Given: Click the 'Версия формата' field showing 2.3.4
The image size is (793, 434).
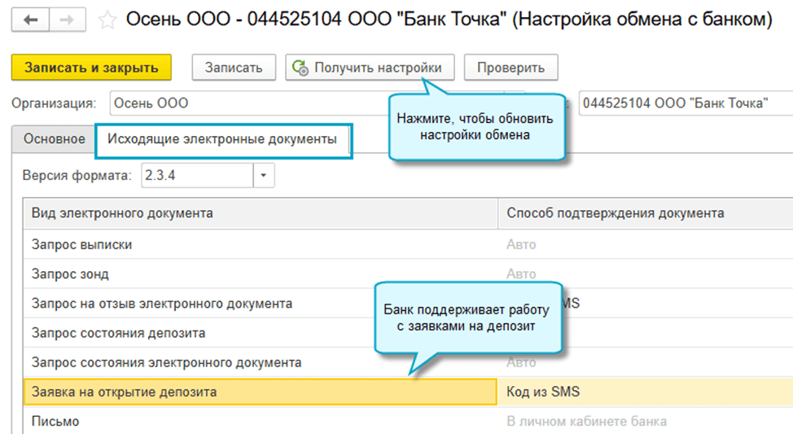Looking at the screenshot, I should [197, 176].
